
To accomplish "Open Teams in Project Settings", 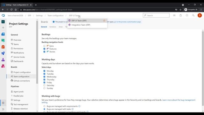I will click(x=16, y=44).
